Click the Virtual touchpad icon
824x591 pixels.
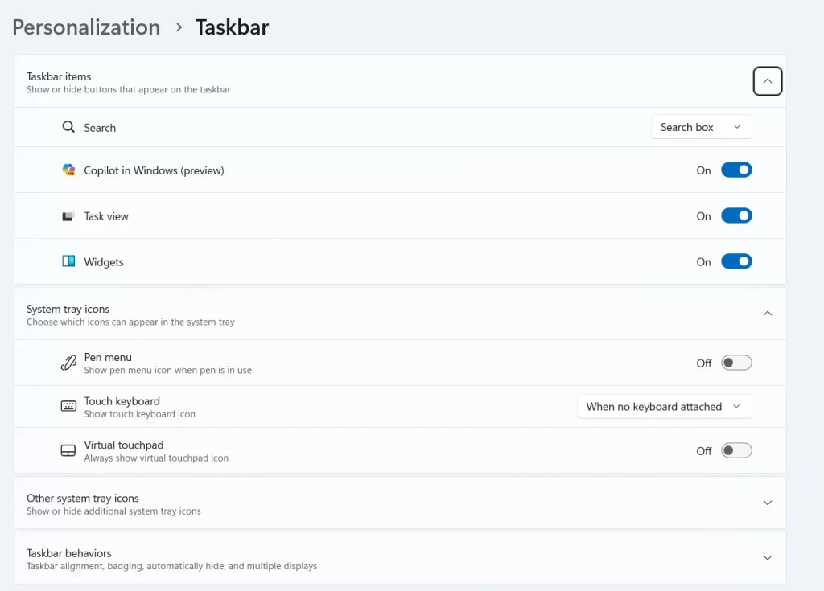(x=68, y=451)
